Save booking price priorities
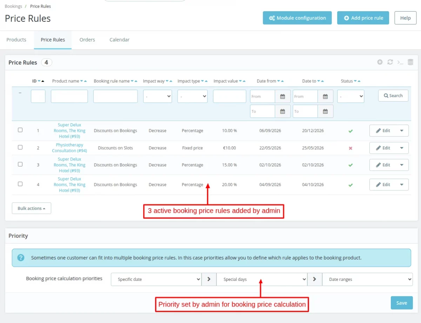The image size is (421, 323). coord(402,303)
